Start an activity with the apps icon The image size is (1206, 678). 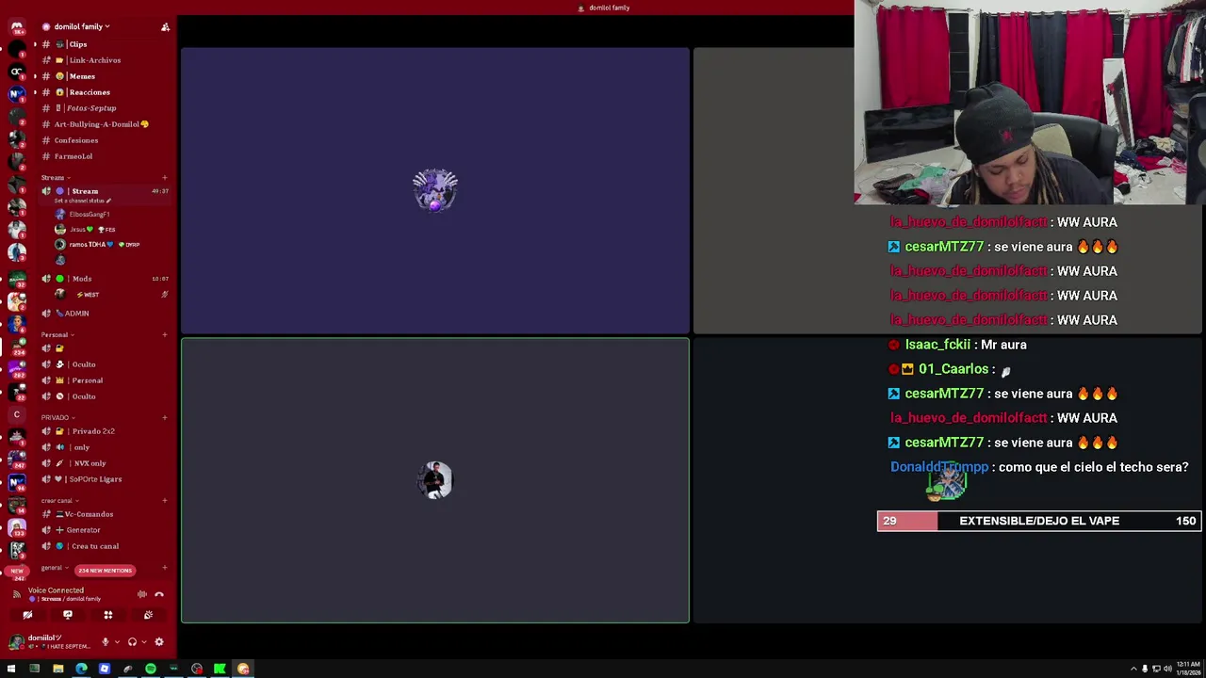pos(108,615)
